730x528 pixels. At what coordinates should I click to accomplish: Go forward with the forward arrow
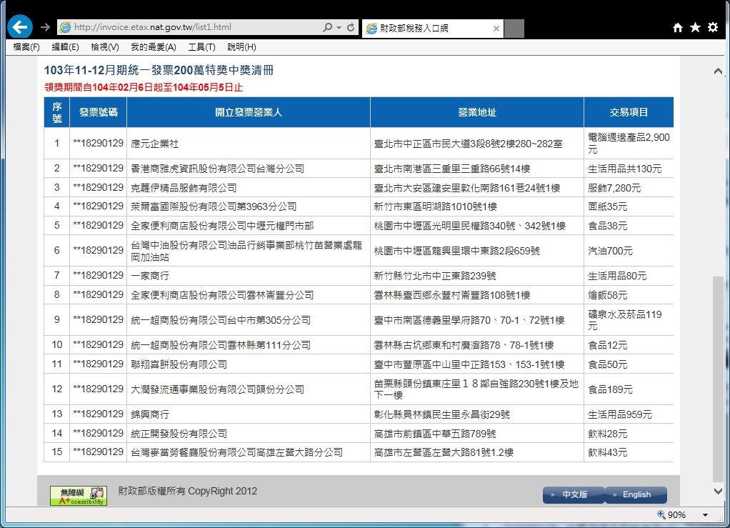(x=45, y=27)
